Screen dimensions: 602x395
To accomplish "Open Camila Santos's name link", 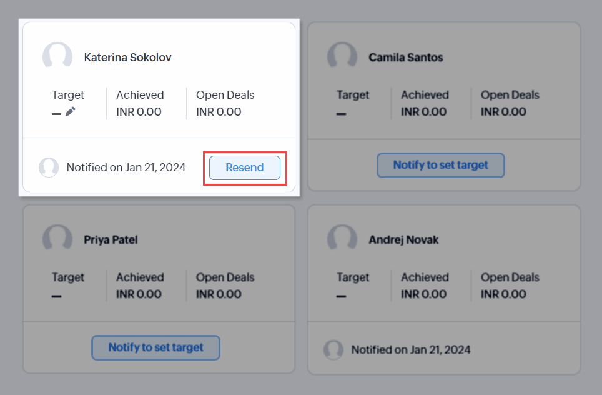I will [x=406, y=57].
